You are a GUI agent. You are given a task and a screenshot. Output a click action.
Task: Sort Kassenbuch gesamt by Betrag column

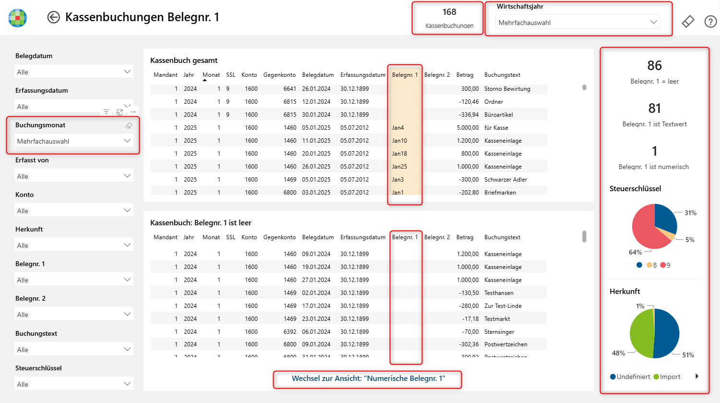465,75
